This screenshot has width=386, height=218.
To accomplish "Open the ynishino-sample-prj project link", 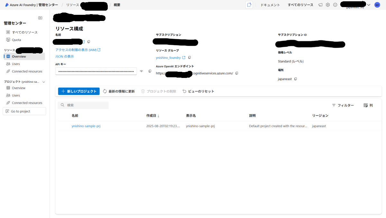I will pos(86,126).
